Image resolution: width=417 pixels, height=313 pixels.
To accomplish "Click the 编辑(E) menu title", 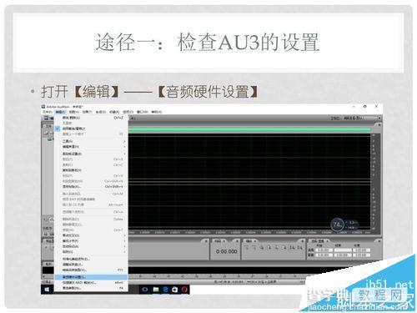I will coord(60,112).
